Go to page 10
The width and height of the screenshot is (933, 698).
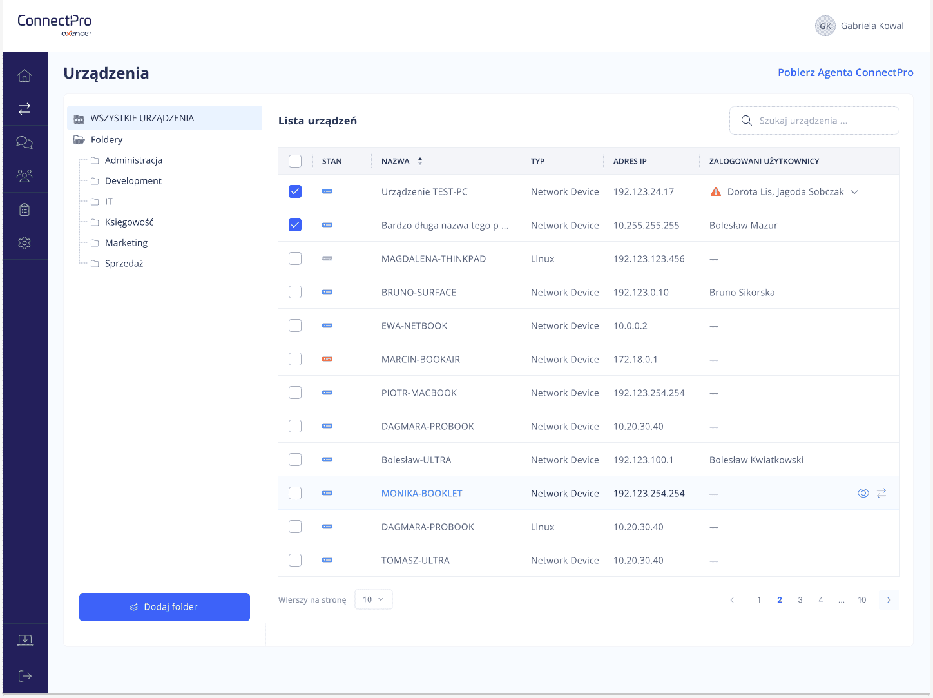[x=862, y=600]
